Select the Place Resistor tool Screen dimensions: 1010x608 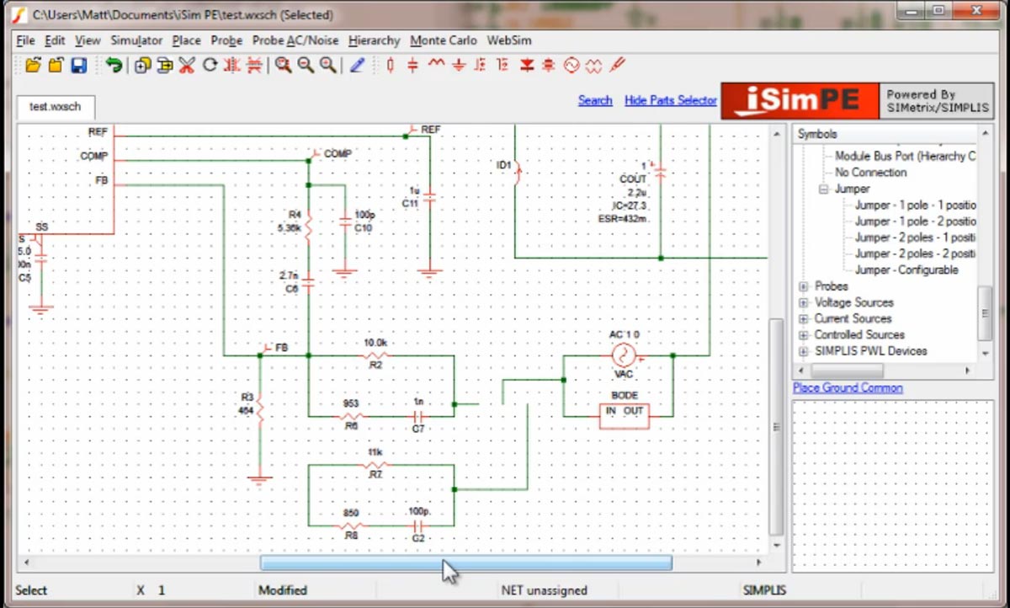[391, 65]
